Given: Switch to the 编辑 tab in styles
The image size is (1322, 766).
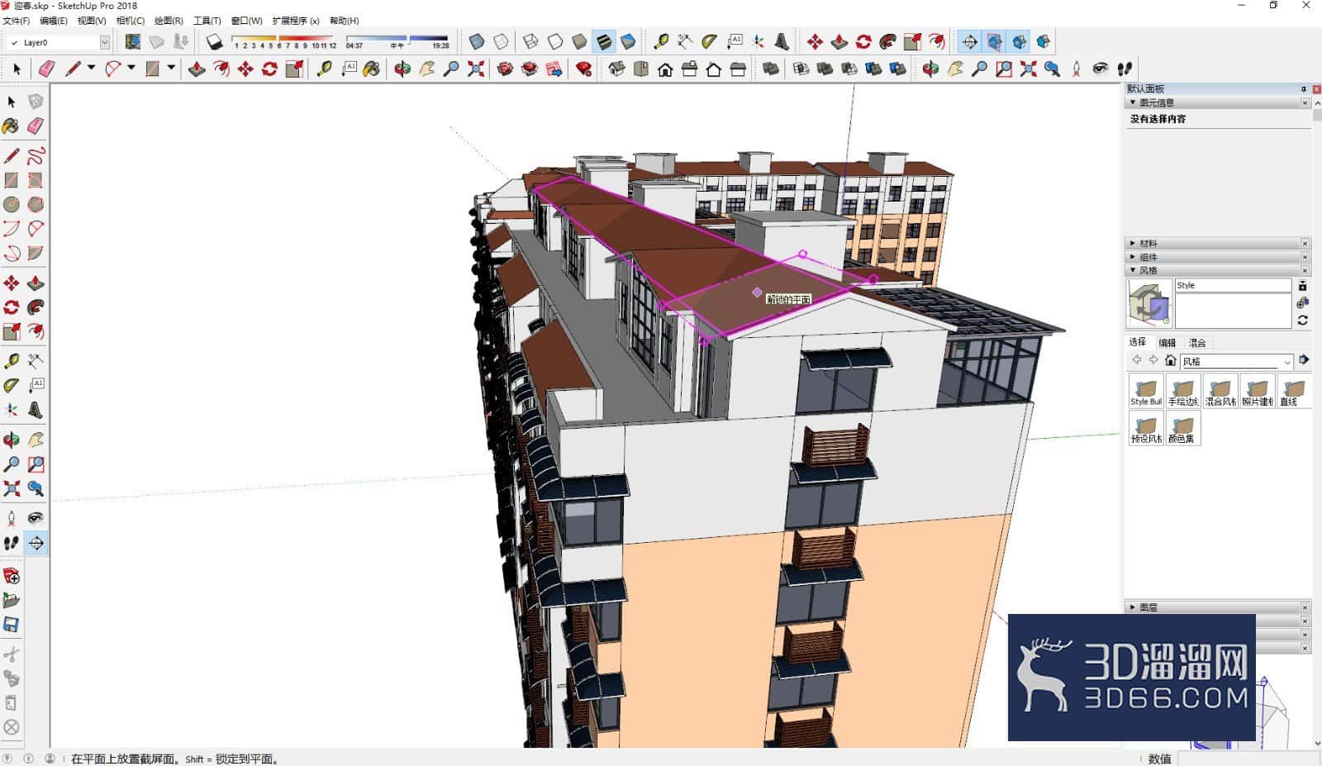Looking at the screenshot, I should 1167,342.
